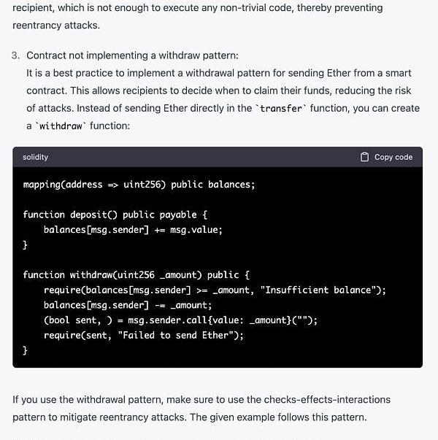Click the inline withdraw code word

tap(61, 126)
